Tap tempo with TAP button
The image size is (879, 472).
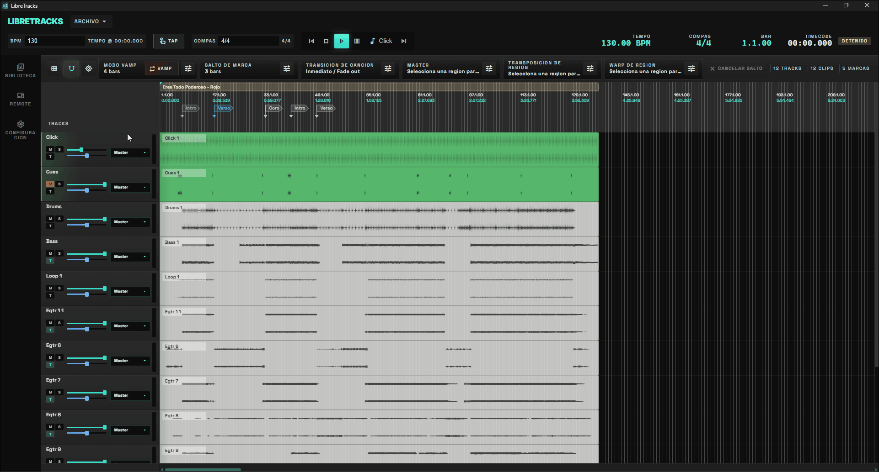point(169,41)
